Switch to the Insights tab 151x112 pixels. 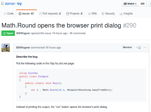(x=126, y=13)
